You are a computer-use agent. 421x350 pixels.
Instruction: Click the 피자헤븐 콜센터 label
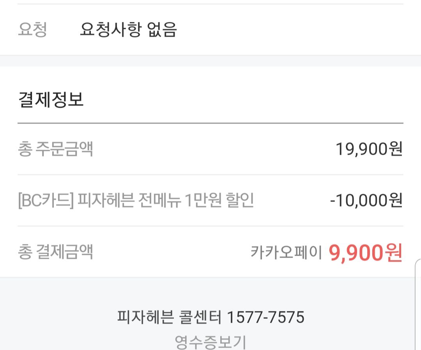tap(169, 317)
